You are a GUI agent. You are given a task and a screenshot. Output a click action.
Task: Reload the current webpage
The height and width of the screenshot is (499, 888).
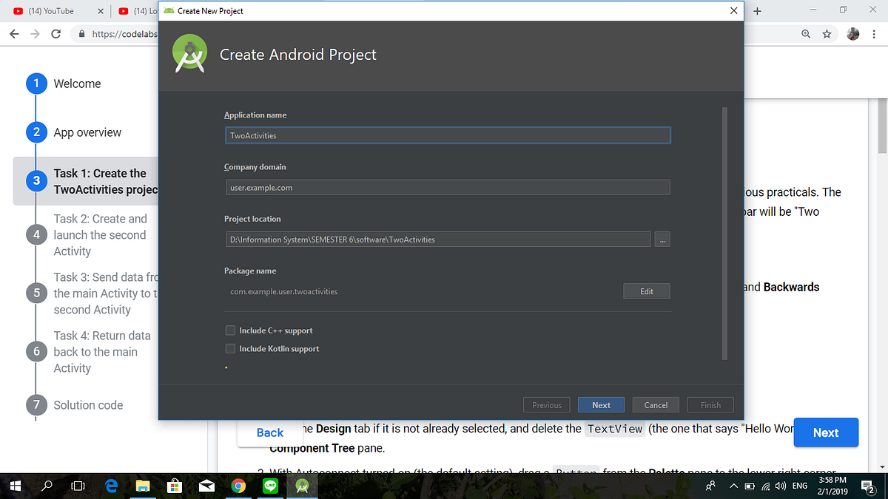tap(55, 34)
